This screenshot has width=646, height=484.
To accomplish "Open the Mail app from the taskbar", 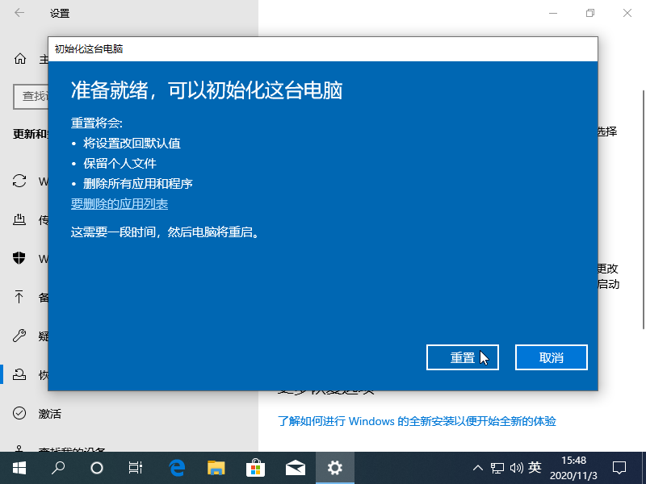I will pos(295,467).
